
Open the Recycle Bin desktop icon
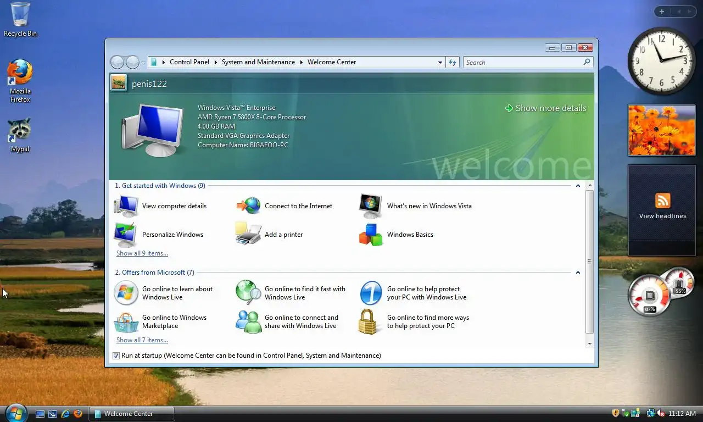20,20
